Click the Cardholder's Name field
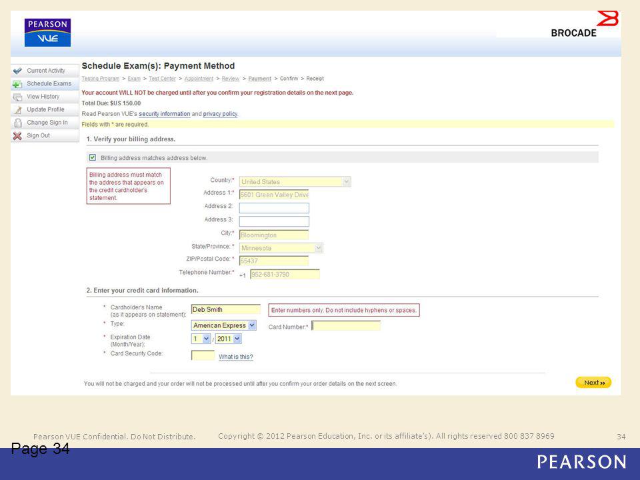Screen dimensions: 640x480 (x=226, y=309)
